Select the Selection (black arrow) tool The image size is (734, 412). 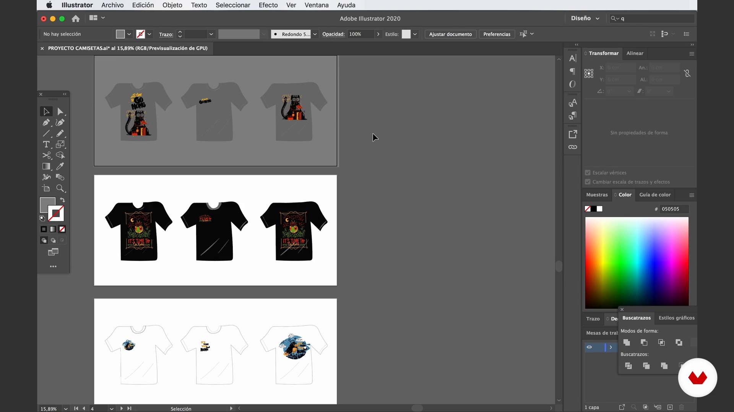(46, 111)
